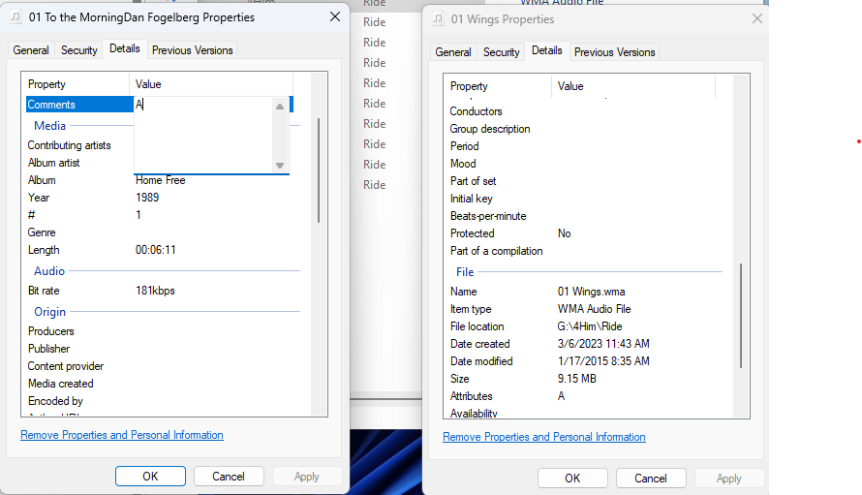
Task: Select the Content provider property row
Action: [x=66, y=366]
